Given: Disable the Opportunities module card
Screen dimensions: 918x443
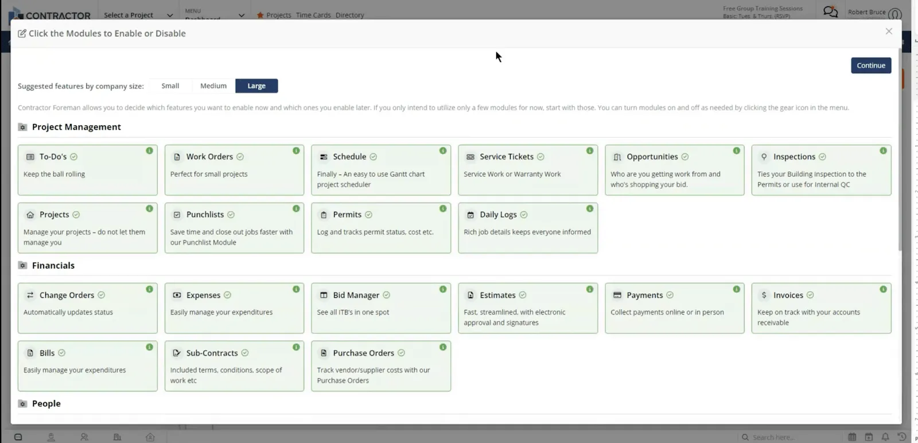Looking at the screenshot, I should [675, 170].
